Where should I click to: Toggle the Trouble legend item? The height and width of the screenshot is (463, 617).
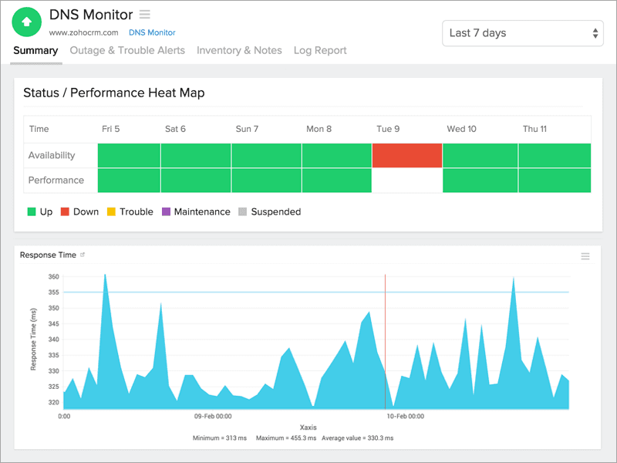(130, 211)
